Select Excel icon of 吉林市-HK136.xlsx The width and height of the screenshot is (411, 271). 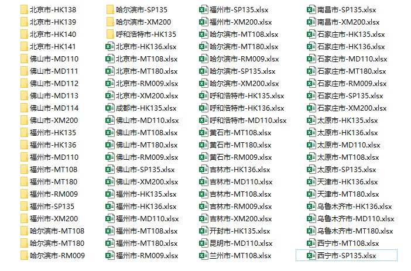click(203, 170)
